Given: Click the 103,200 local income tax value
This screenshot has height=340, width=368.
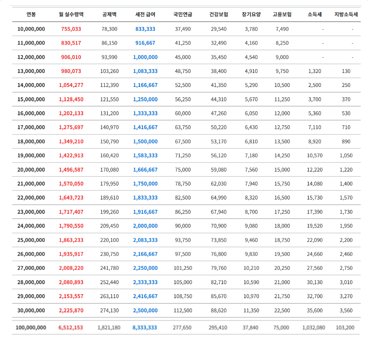Looking at the screenshot, I should point(345,328).
